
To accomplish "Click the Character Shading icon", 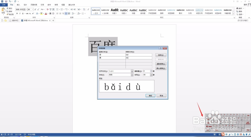I will pyautogui.click(x=50, y=14).
